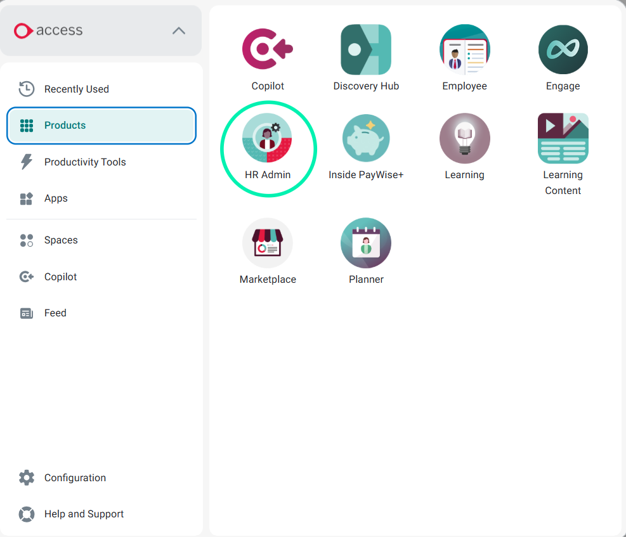626x537 pixels.
Task: Open the Discovery Hub app icon
Action: coord(366,49)
